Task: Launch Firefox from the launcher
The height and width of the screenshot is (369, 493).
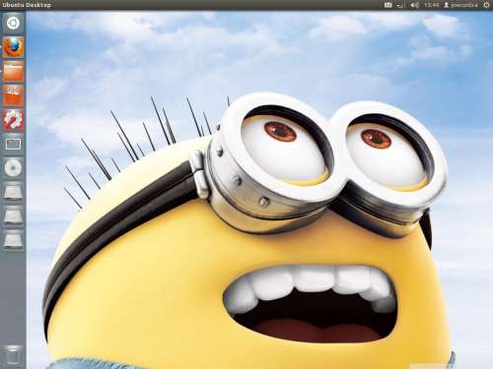Action: (13, 47)
